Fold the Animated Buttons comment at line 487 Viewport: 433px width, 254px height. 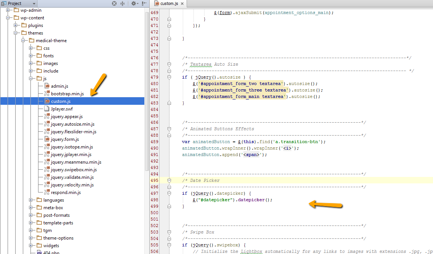point(169,129)
